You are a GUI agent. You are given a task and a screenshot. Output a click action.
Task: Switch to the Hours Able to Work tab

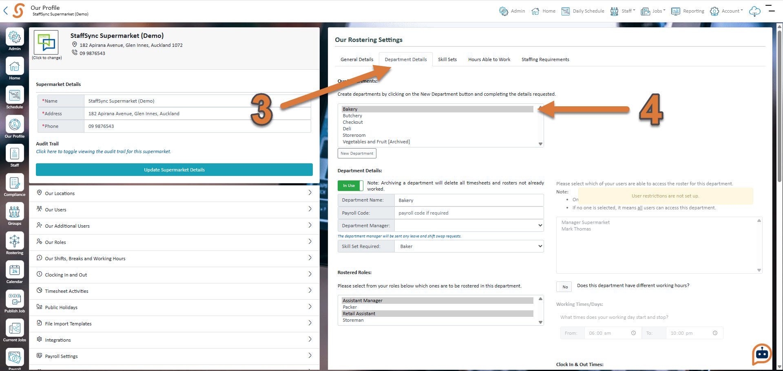(x=489, y=59)
